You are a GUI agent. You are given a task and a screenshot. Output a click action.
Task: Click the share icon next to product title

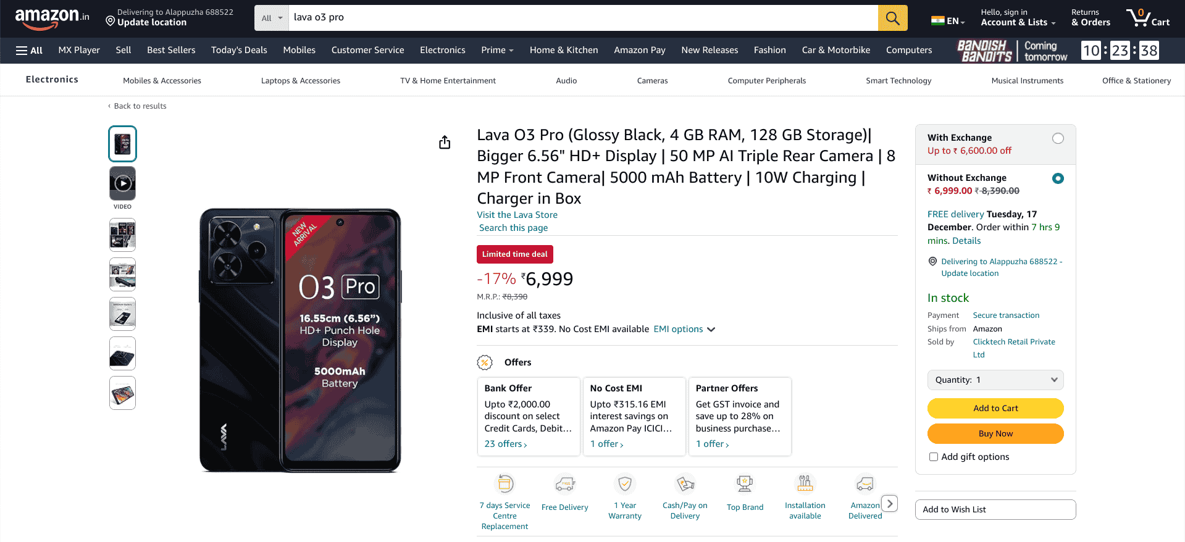pos(444,142)
